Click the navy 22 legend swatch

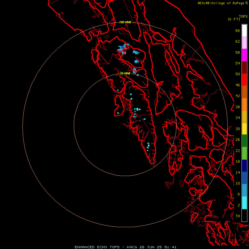[x=244, y=166]
